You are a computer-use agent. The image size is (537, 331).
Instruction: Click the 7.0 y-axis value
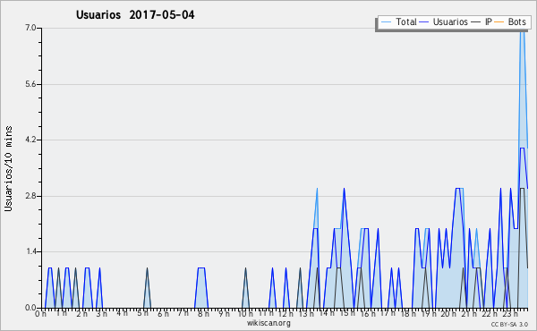pyautogui.click(x=30, y=28)
